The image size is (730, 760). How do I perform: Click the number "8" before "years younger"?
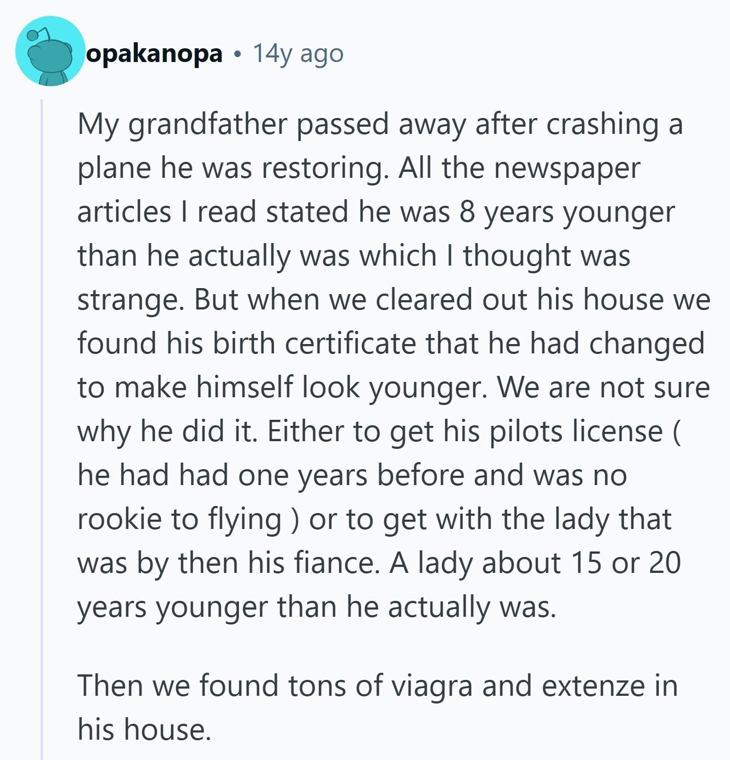point(467,212)
